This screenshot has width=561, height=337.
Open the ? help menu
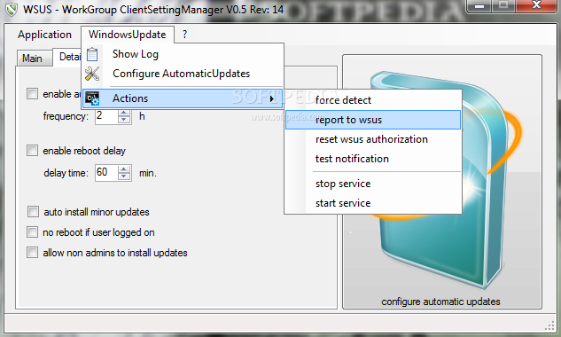click(184, 35)
